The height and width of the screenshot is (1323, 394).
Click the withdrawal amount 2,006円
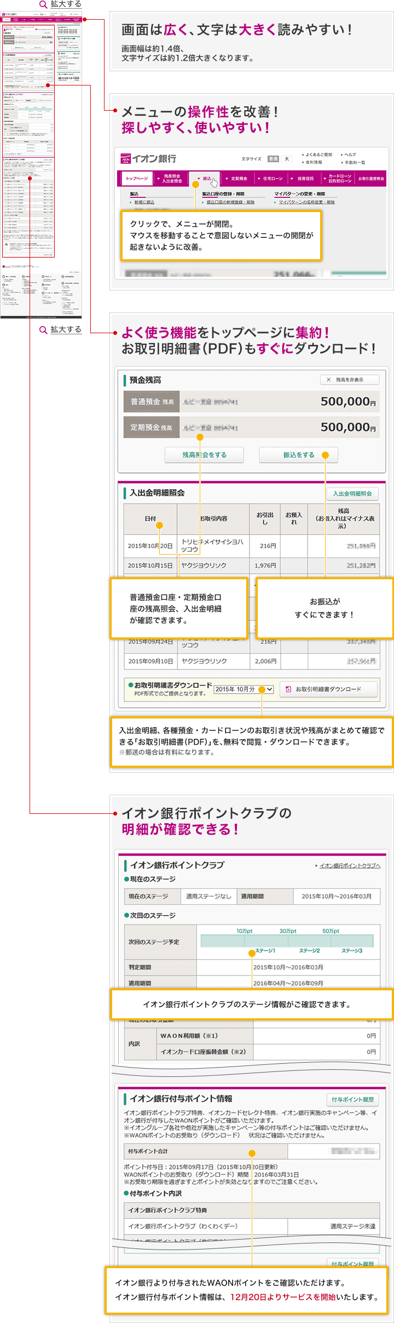tap(265, 661)
